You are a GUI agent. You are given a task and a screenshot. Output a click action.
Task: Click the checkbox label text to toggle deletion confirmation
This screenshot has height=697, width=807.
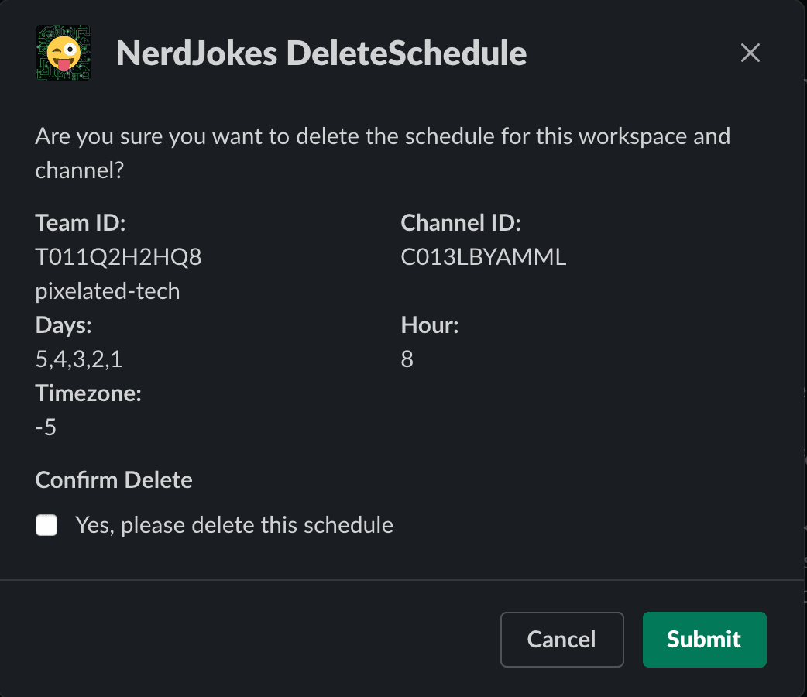pos(234,525)
